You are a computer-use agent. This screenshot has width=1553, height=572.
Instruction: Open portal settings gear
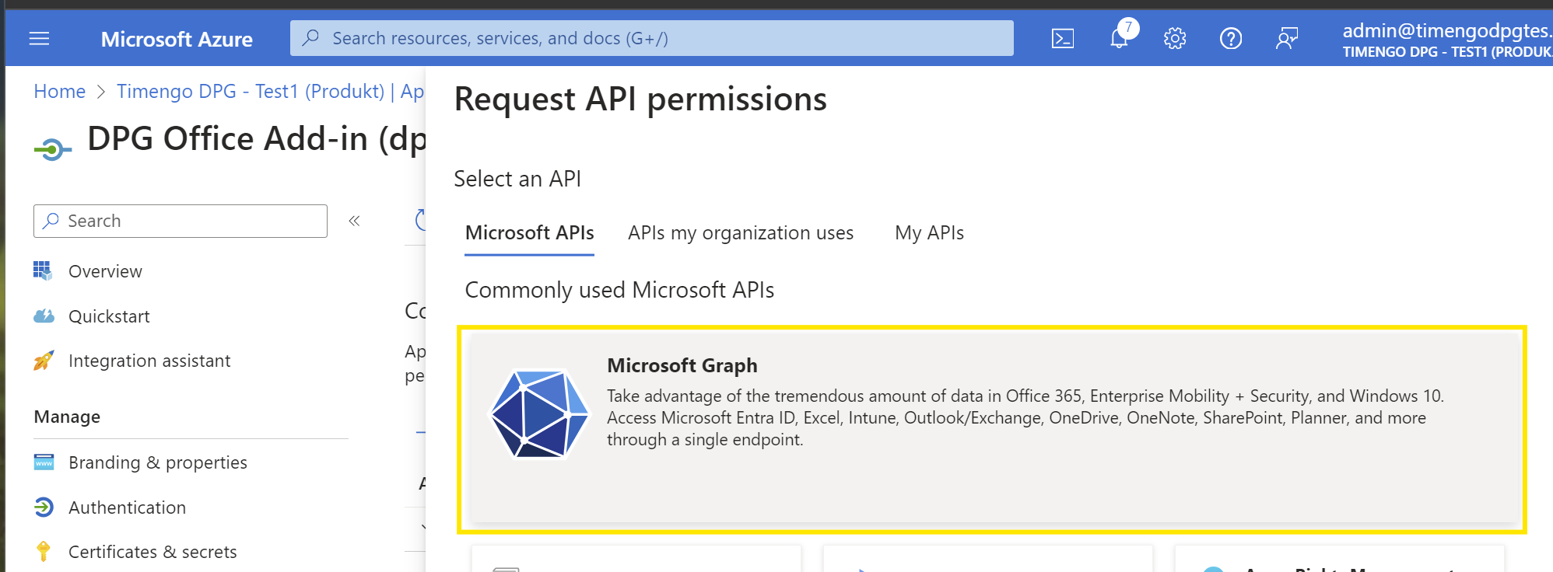point(1174,39)
